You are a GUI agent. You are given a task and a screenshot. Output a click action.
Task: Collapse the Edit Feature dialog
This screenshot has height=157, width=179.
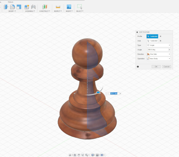(137, 32)
